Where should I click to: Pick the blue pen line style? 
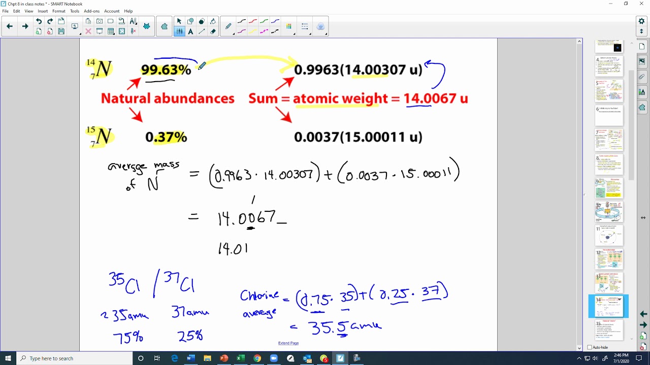click(275, 21)
